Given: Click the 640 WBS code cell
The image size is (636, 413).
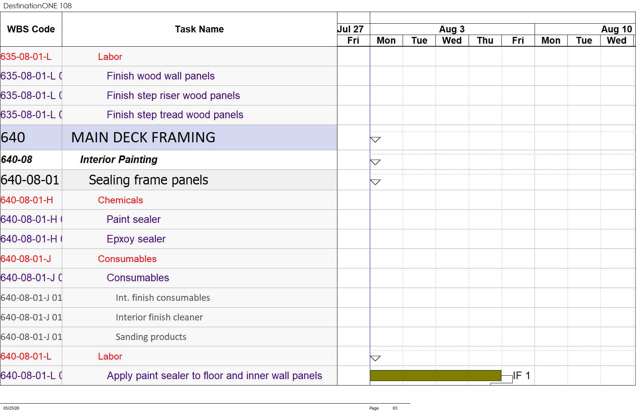Looking at the screenshot, I should point(31,137).
